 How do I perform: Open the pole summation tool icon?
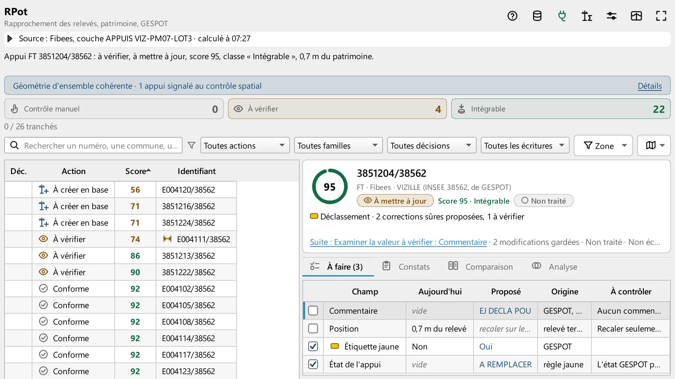pos(587,16)
